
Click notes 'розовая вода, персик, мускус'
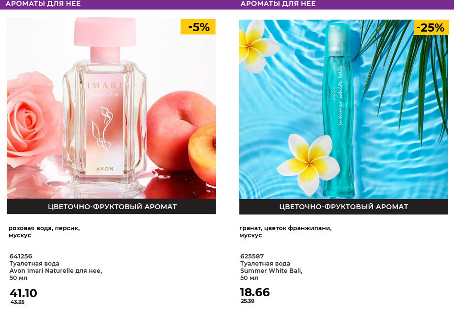click(x=45, y=232)
